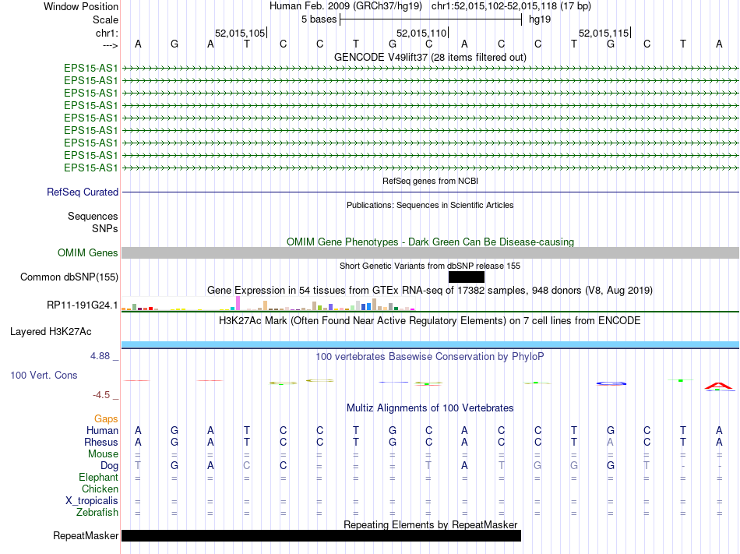Click the 52,015,110 position marker

[421, 33]
